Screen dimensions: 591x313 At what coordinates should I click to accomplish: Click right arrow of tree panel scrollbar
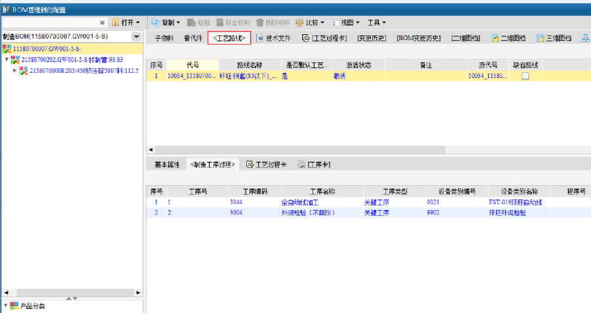coord(139,293)
